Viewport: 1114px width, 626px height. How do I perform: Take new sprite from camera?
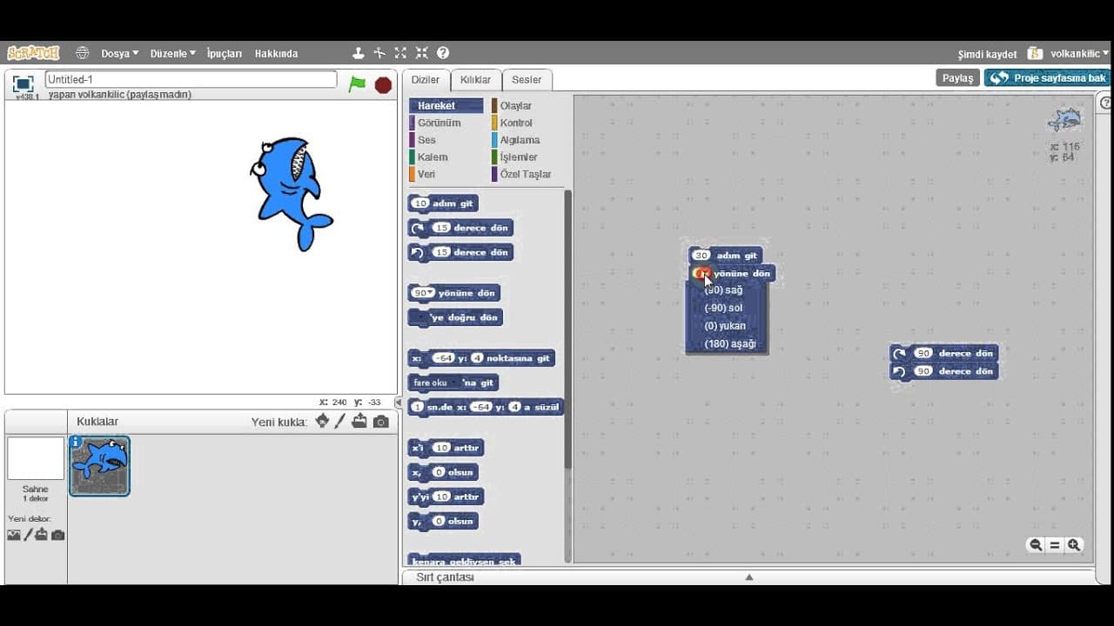(381, 422)
